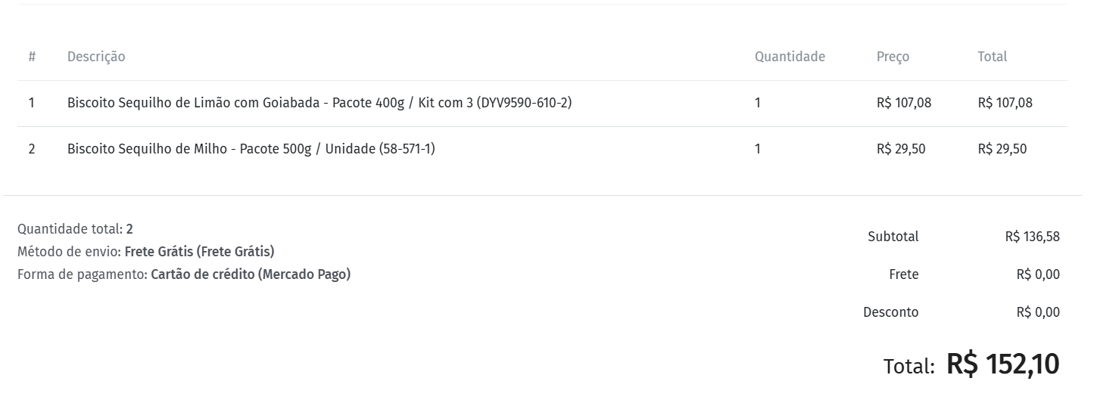Click the R$ 29,50 row total
Viewport: 1094px width, 406px height.
coord(1002,149)
